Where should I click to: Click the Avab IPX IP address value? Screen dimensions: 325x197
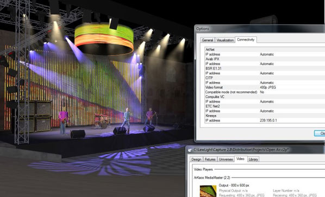[267, 63]
